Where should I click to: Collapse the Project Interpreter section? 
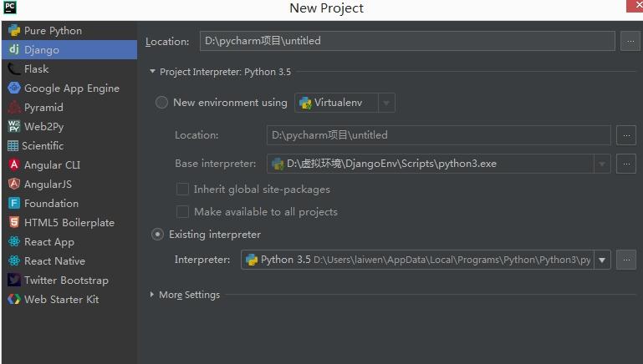click(152, 71)
